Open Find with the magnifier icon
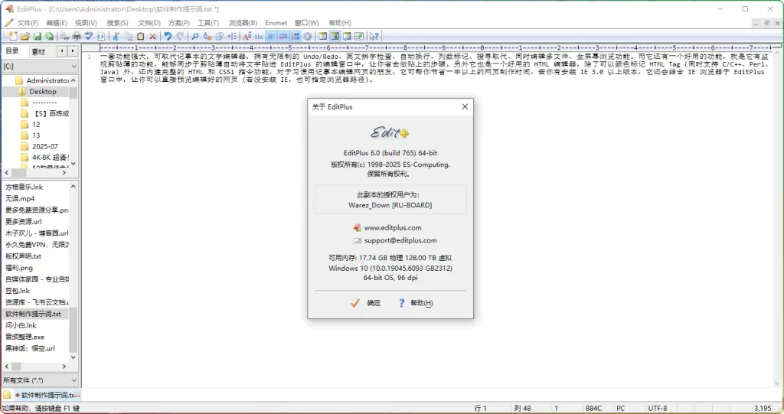 (195, 36)
